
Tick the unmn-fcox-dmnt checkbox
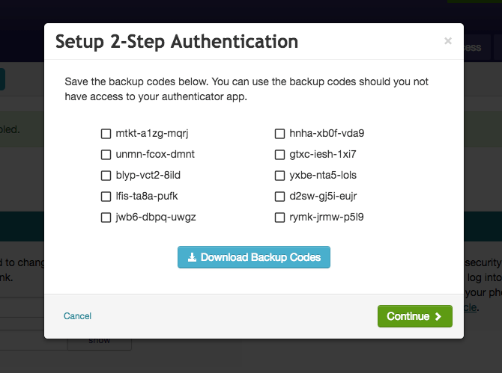106,155
